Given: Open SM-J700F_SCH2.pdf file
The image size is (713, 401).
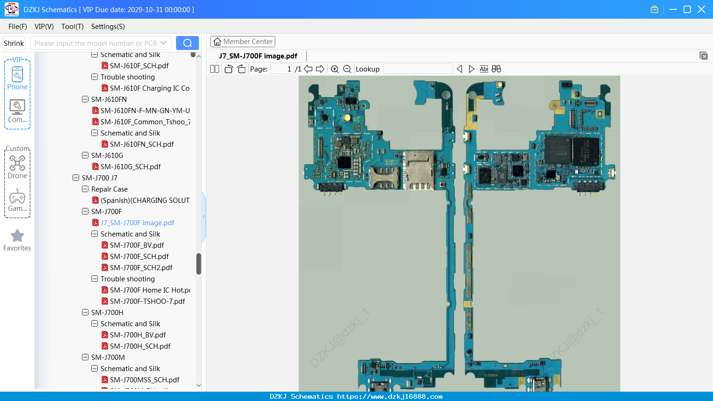Looking at the screenshot, I should click(x=141, y=267).
